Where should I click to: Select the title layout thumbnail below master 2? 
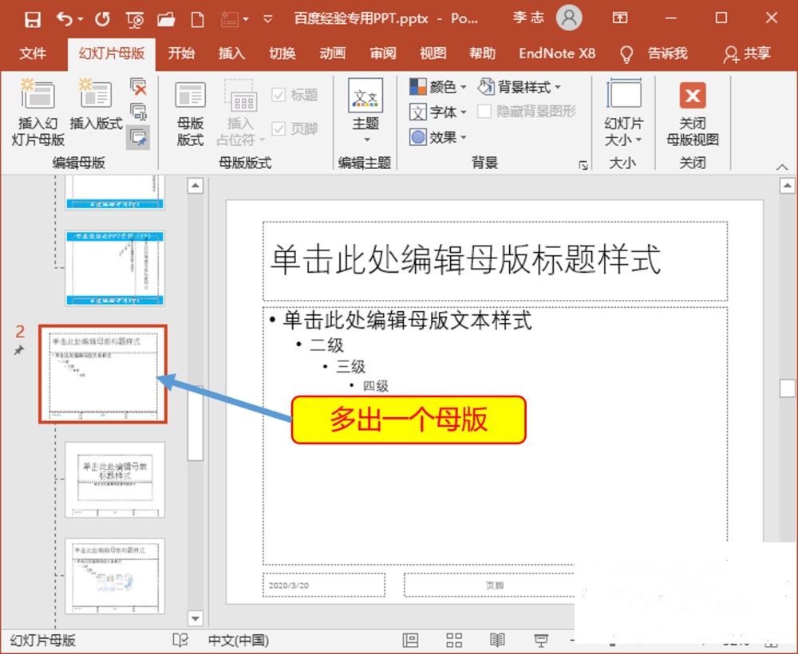click(x=115, y=479)
